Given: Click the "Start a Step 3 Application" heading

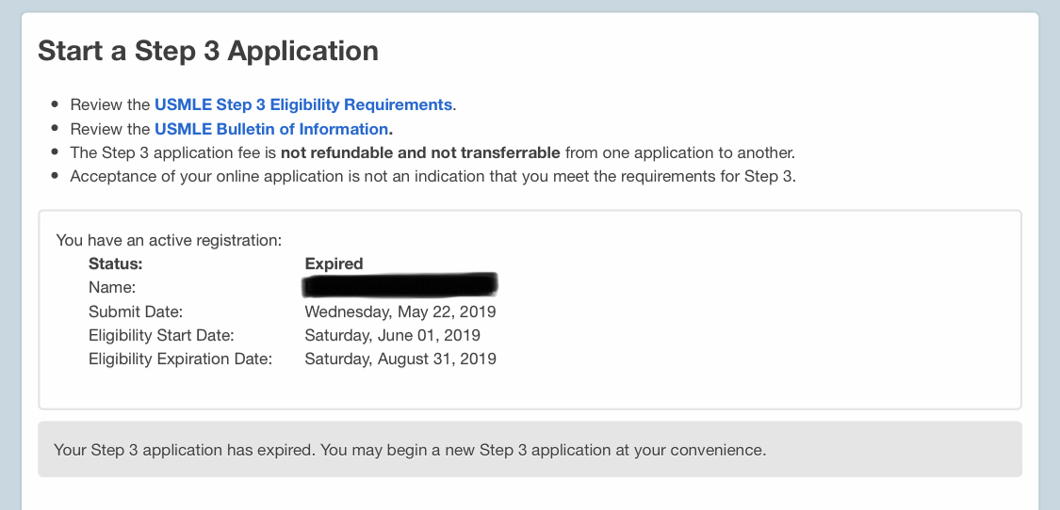Looking at the screenshot, I should click(208, 51).
